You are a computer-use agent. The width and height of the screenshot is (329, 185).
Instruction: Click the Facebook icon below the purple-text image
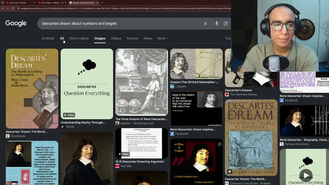(x=282, y=100)
